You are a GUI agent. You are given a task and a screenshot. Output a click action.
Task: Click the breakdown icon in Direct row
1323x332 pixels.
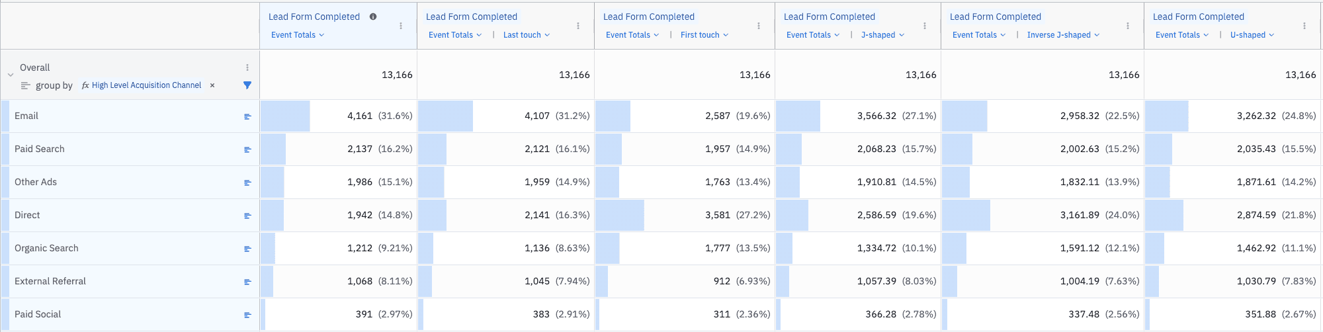(247, 216)
